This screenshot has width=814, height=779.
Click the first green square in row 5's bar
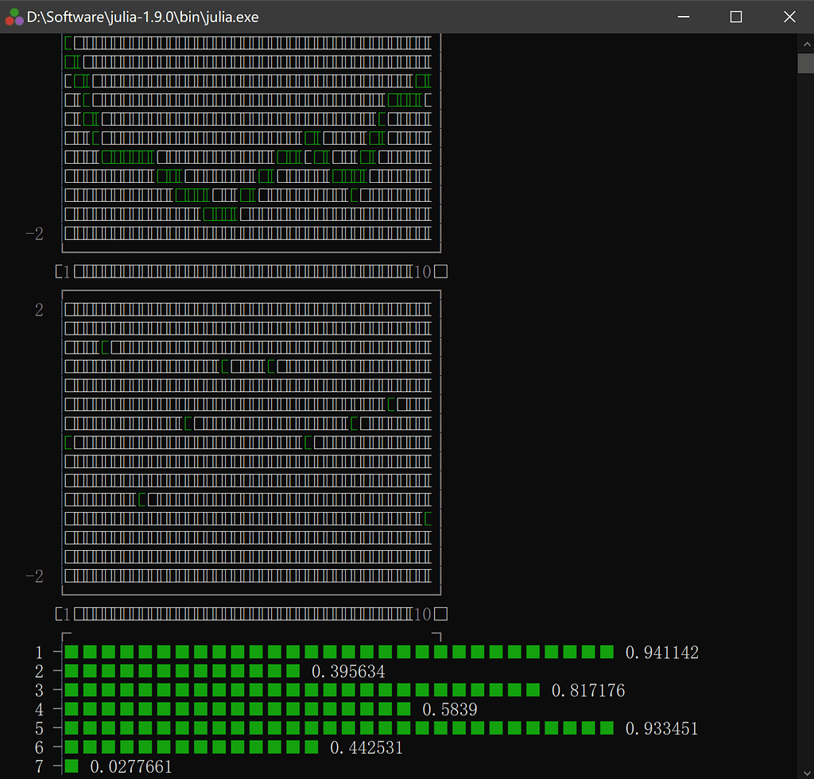coord(72,728)
